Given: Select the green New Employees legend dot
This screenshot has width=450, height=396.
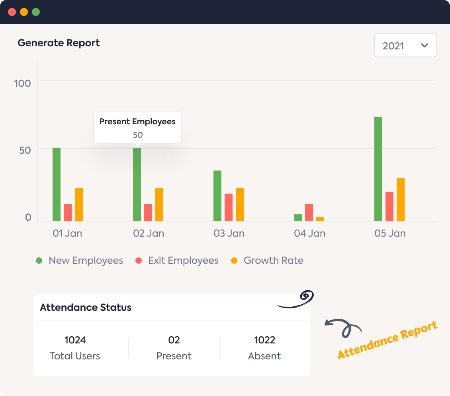Looking at the screenshot, I should [39, 260].
